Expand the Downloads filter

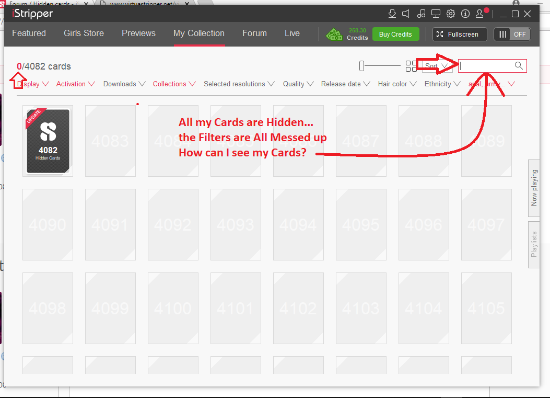[124, 84]
